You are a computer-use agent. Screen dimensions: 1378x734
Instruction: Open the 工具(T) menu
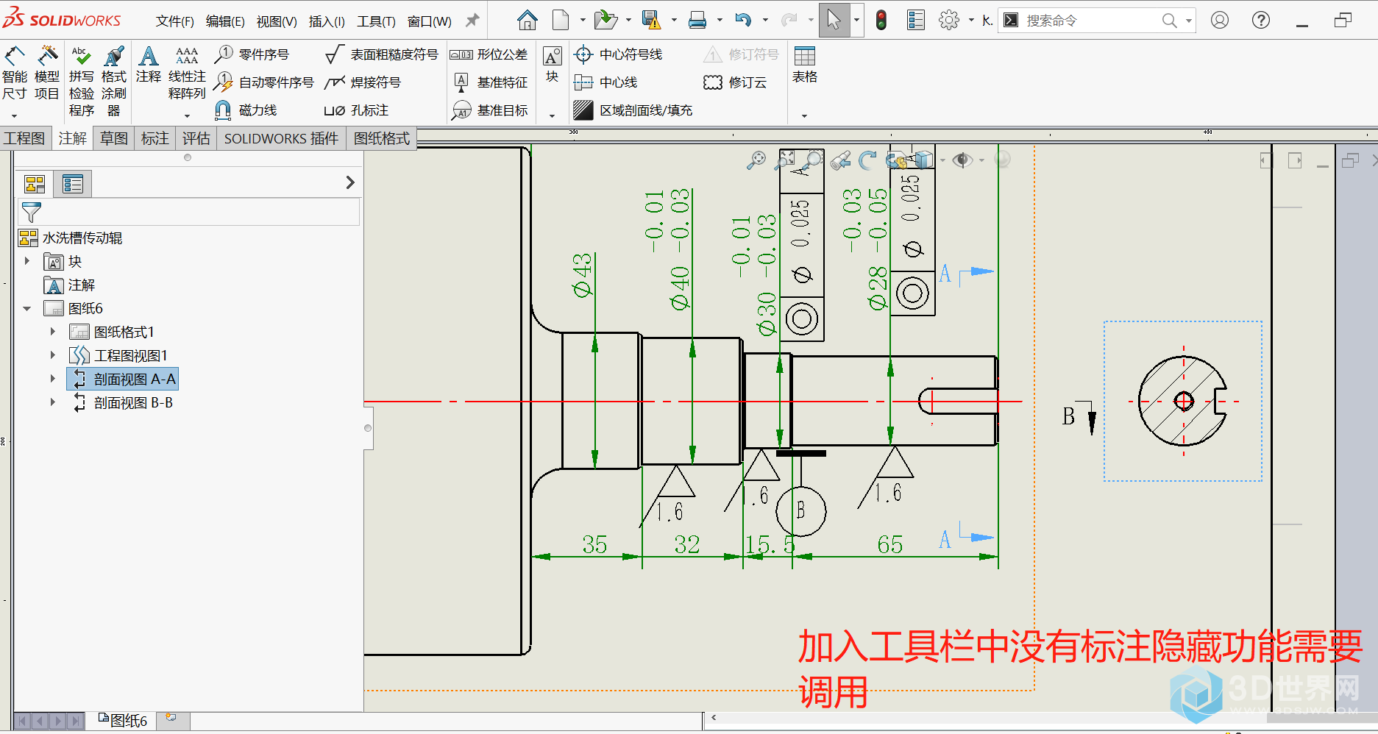point(376,21)
